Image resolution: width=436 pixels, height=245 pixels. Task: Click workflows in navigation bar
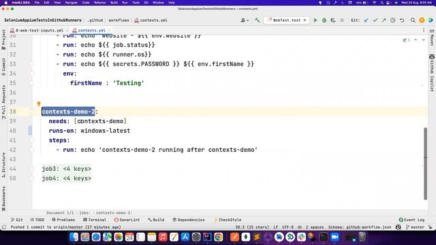[119, 20]
